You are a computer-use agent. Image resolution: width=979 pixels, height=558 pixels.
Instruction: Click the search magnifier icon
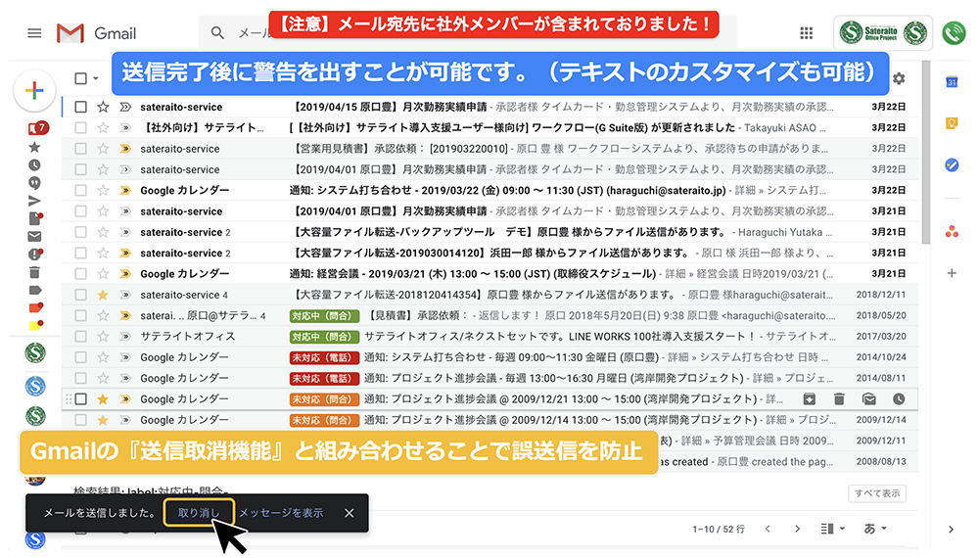click(x=217, y=32)
